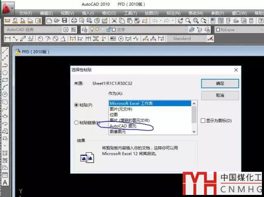Select 位图 list item
This screenshot has height=197, width=264.
point(150,114)
